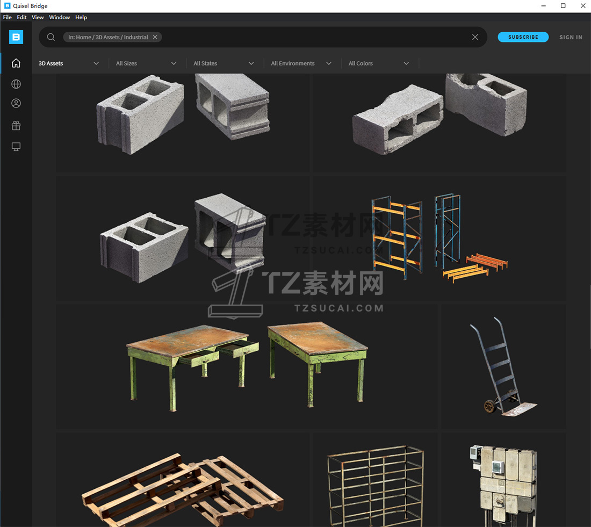Open the Window menu
Viewport: 591px width, 527px height.
(x=59, y=17)
